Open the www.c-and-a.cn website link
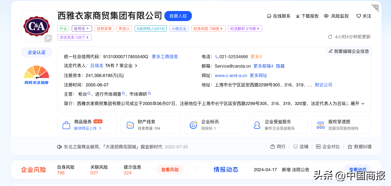 [x=231, y=76]
